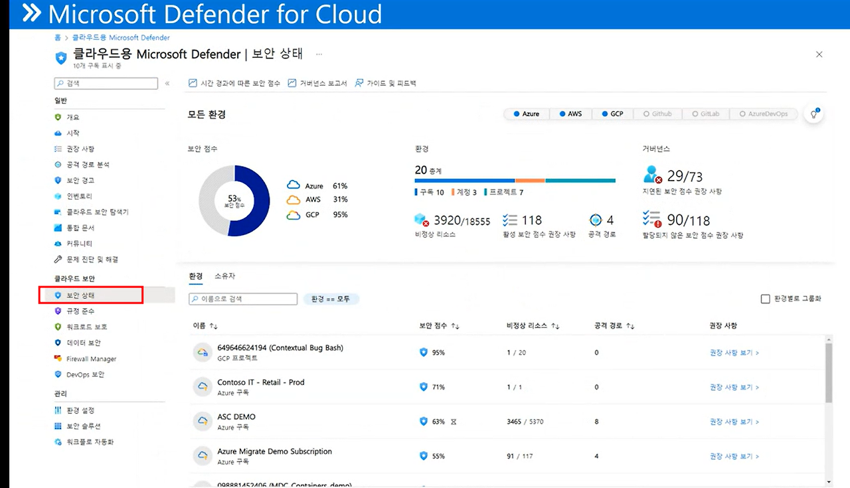Open Firewall Manager in the sidebar
Viewport: 850px width, 488px height.
pyautogui.click(x=85, y=359)
